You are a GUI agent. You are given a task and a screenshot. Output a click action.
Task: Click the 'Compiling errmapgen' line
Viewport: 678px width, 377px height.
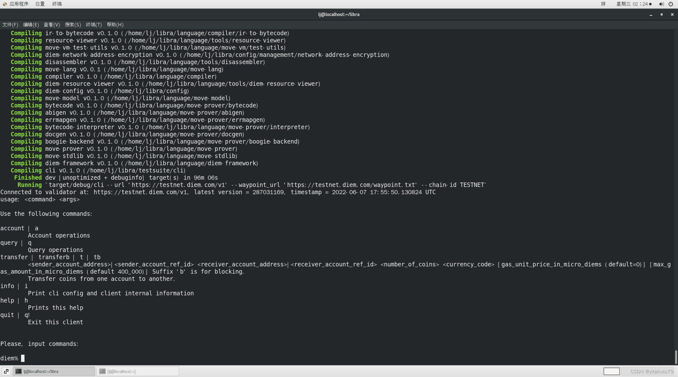point(138,120)
